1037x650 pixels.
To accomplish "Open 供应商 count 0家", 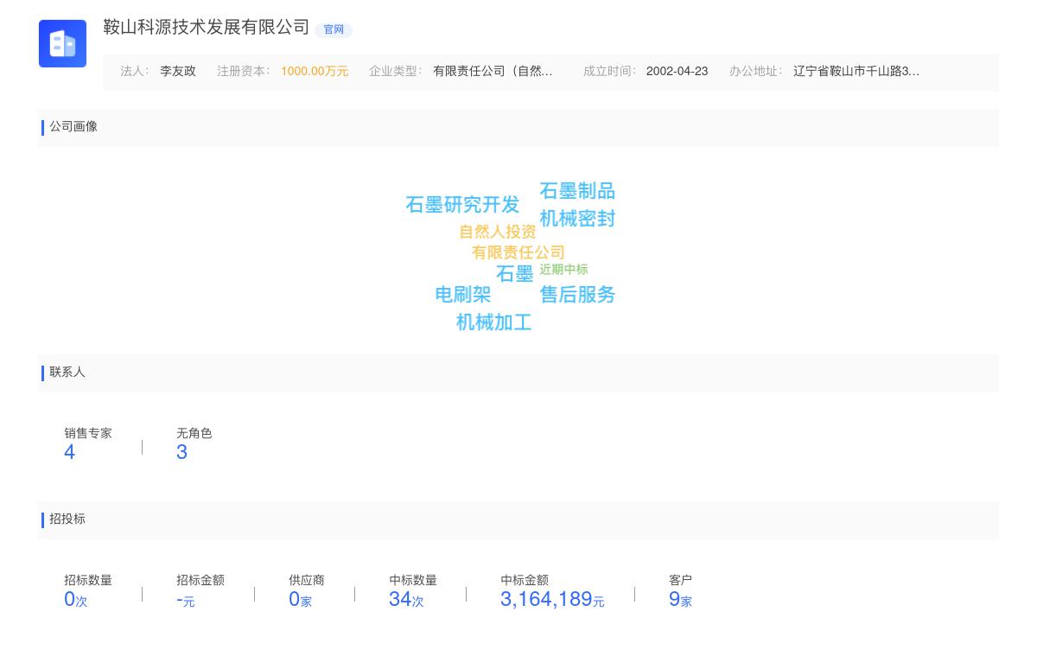I will click(300, 599).
